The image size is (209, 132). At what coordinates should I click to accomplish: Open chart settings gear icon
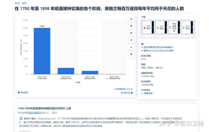131,33
